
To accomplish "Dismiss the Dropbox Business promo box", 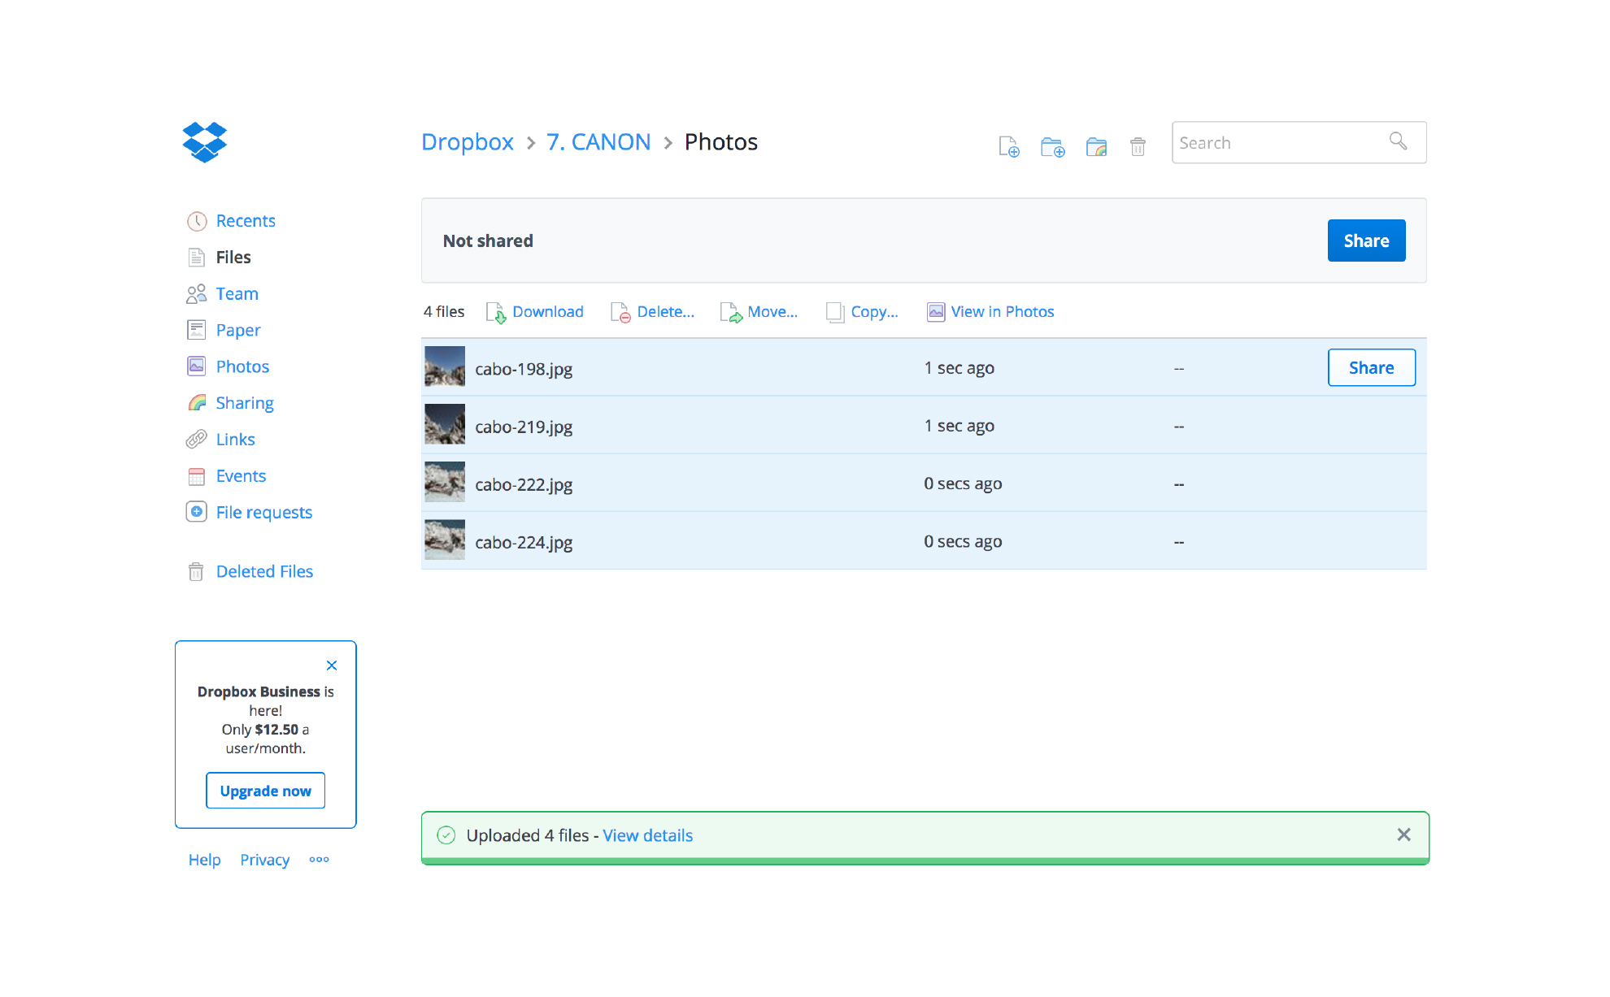I will point(332,665).
